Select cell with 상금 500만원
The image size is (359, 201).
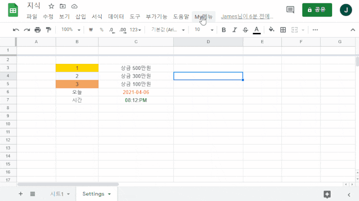tap(136, 68)
